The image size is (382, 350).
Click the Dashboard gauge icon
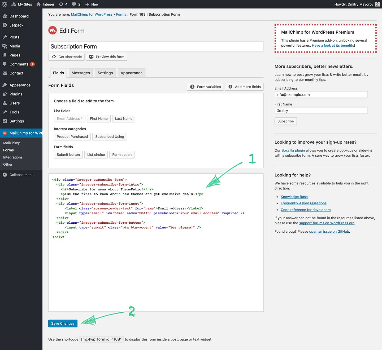[5, 16]
